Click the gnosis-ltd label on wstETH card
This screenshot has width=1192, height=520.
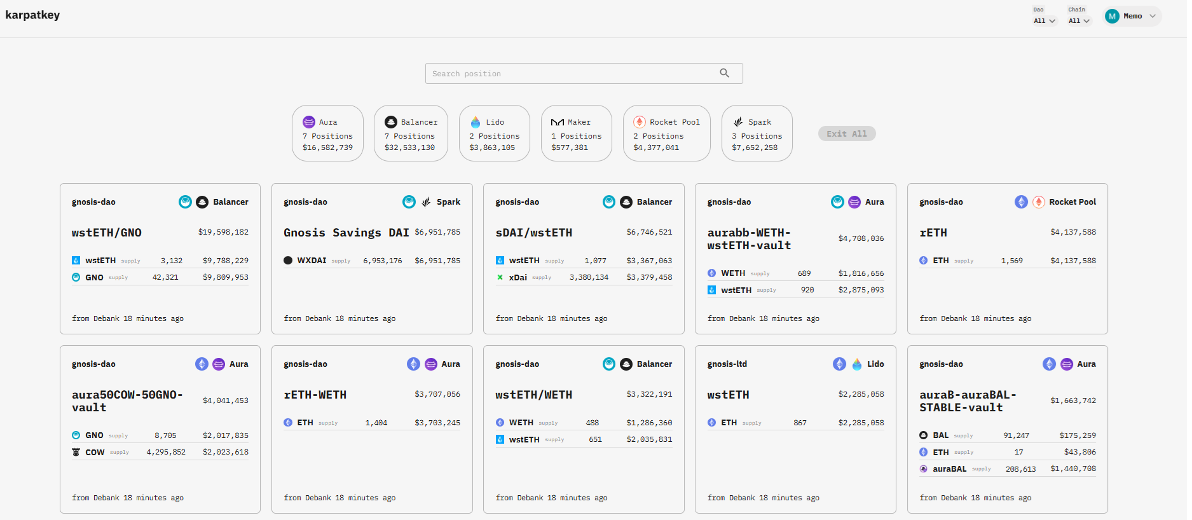coord(727,364)
